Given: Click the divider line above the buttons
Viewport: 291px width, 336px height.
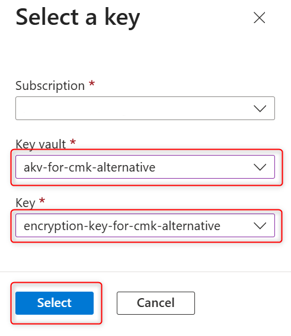Looking at the screenshot, I should tap(145, 272).
